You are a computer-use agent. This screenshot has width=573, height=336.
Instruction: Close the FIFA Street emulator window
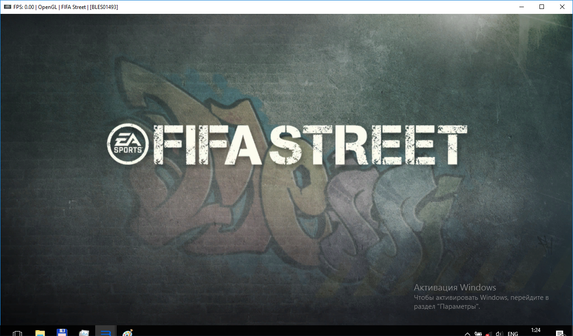click(x=562, y=7)
